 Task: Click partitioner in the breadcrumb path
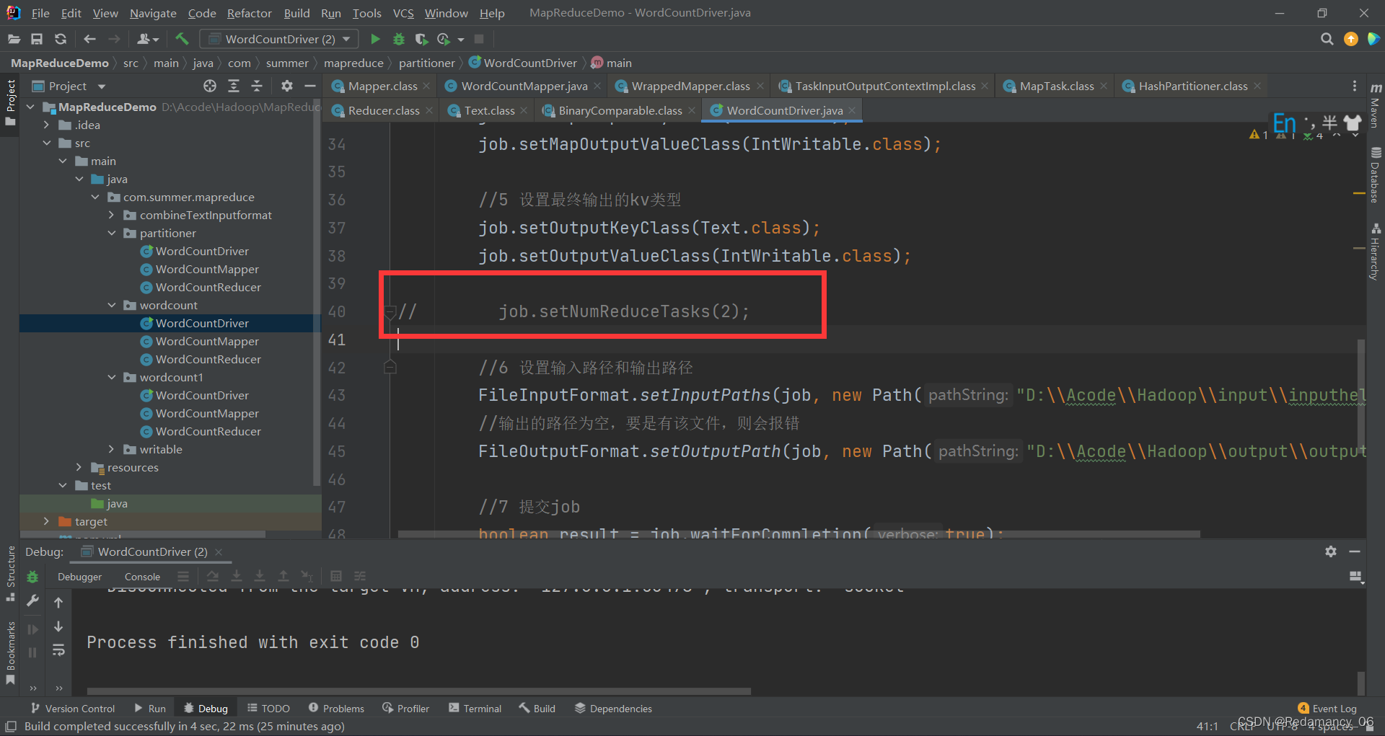tap(426, 63)
